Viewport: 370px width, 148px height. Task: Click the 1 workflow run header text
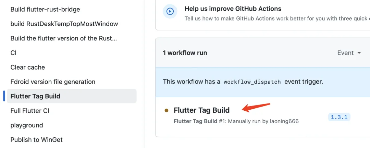(185, 53)
